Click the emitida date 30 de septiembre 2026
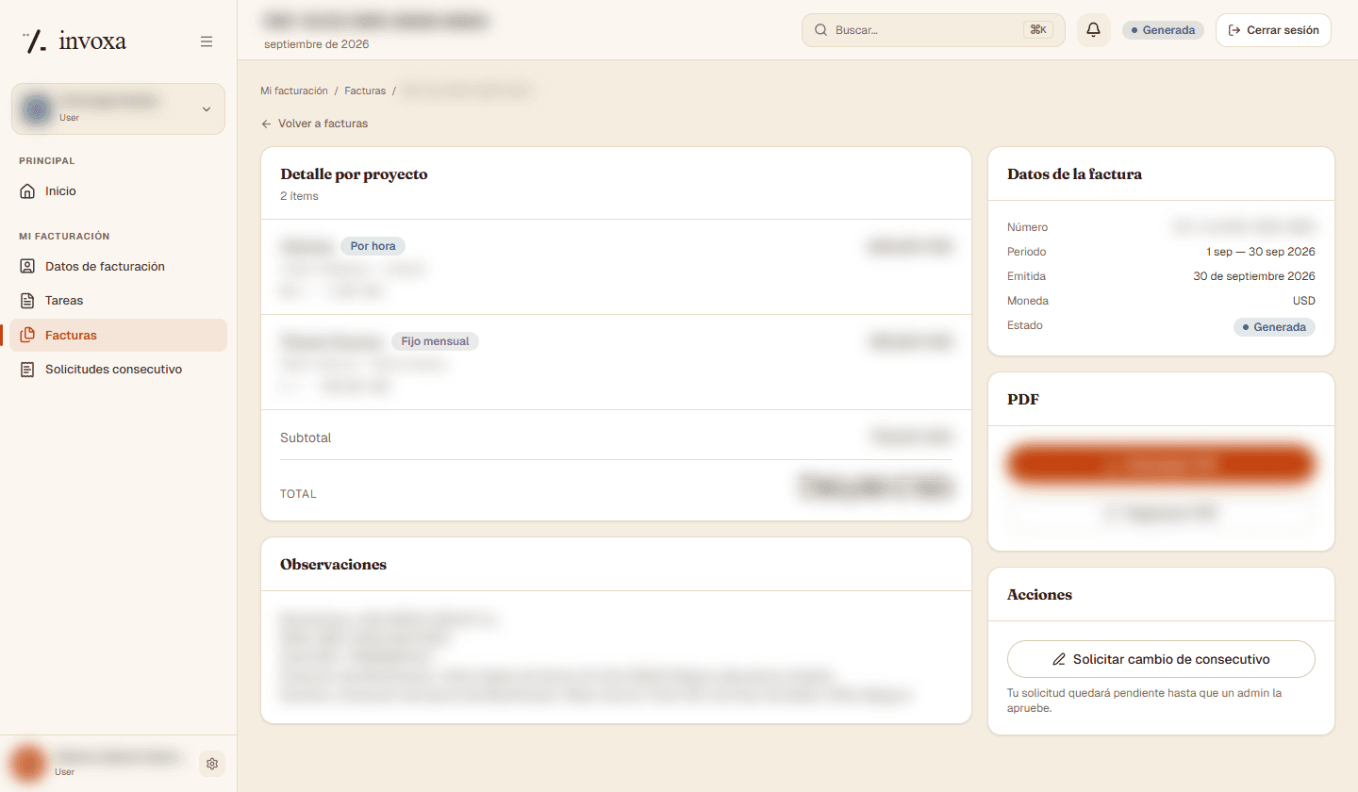Image resolution: width=1358 pixels, height=792 pixels. tap(1254, 276)
